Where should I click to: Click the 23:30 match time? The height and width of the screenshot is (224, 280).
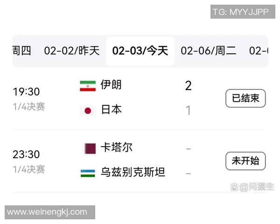(26, 154)
